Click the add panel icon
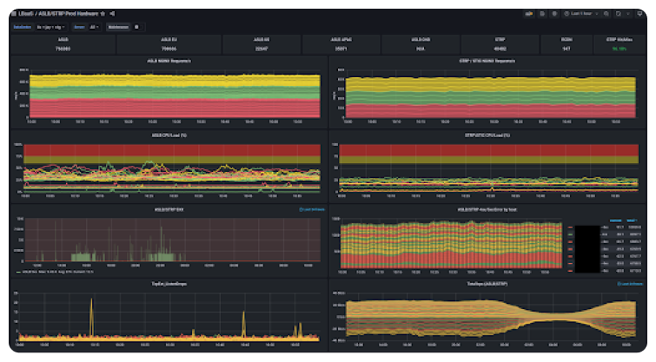This screenshot has width=656, height=362. [x=529, y=14]
